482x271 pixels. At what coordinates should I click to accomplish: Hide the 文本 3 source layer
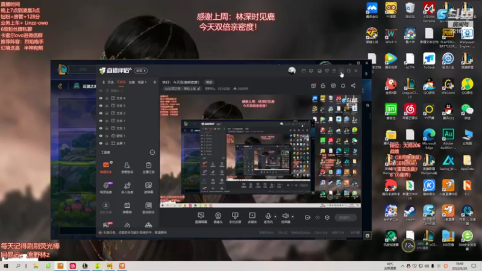tap(101, 128)
